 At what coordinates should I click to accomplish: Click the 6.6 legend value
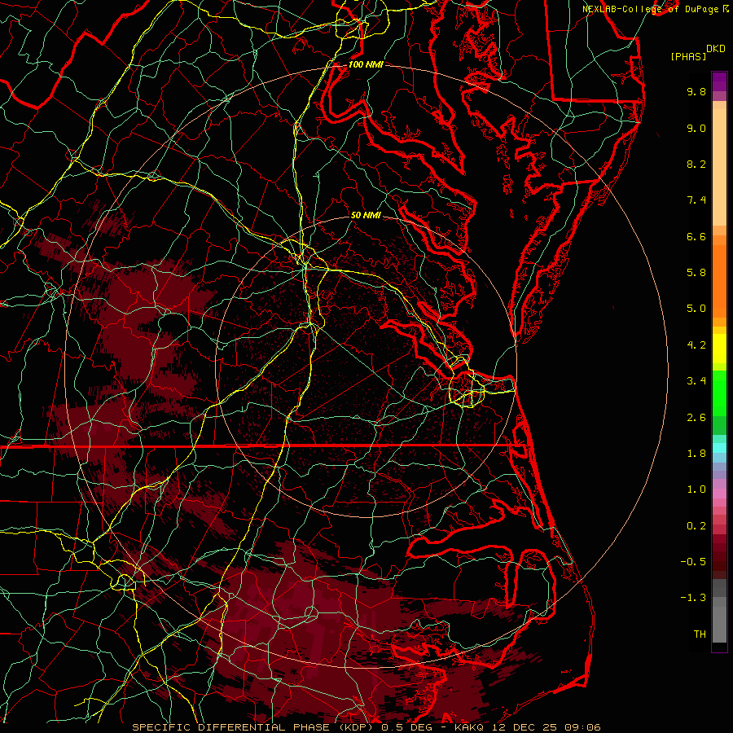(x=696, y=236)
